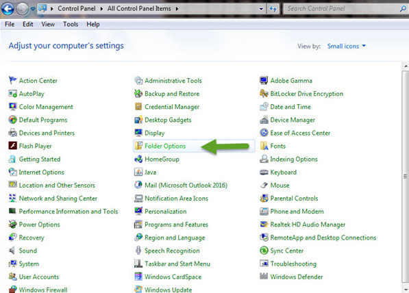Open the User Accounts icon
The height and width of the screenshot is (293, 409).
(12, 277)
